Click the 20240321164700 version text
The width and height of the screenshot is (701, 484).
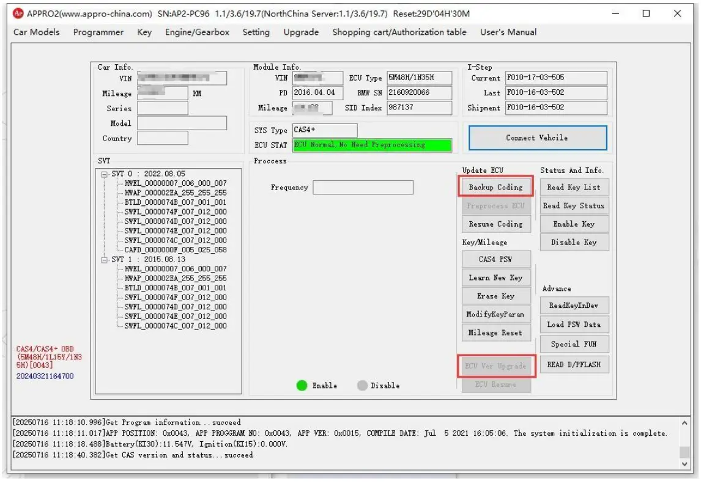pos(45,376)
